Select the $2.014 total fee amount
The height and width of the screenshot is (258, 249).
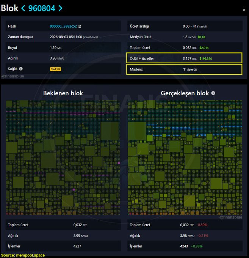(204, 48)
